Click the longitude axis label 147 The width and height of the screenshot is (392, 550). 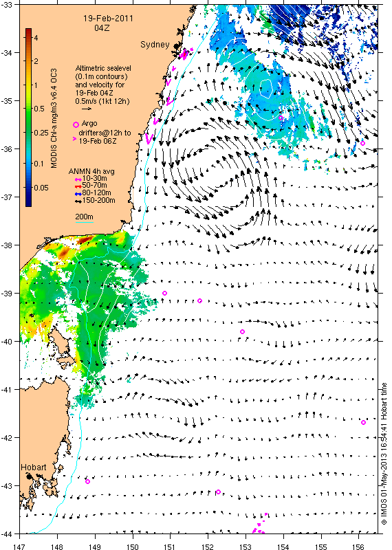pos(19,547)
